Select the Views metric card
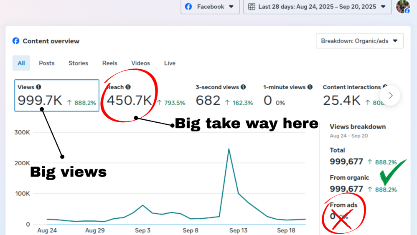Image resolution: width=417 pixels, height=235 pixels. tap(57, 96)
